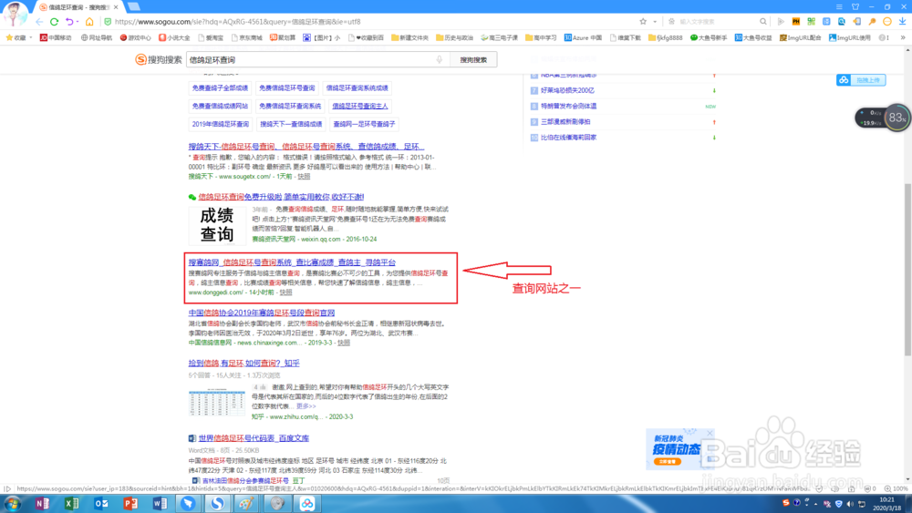912x513 pixels.
Task: Close the 新冠肺炎 疫情动态 banner
Action: pyautogui.click(x=710, y=434)
